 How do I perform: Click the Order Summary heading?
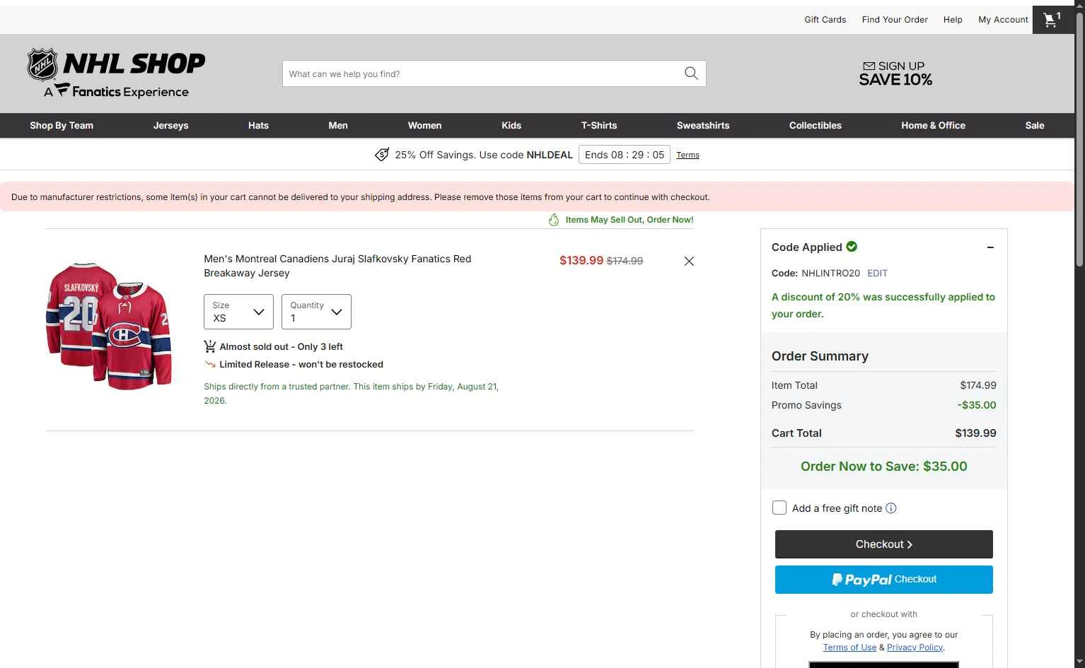(x=820, y=356)
